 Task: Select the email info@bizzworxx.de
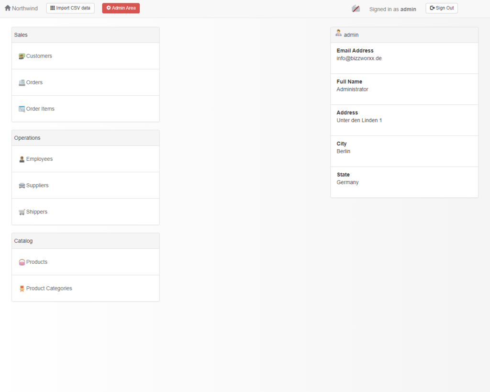359,58
